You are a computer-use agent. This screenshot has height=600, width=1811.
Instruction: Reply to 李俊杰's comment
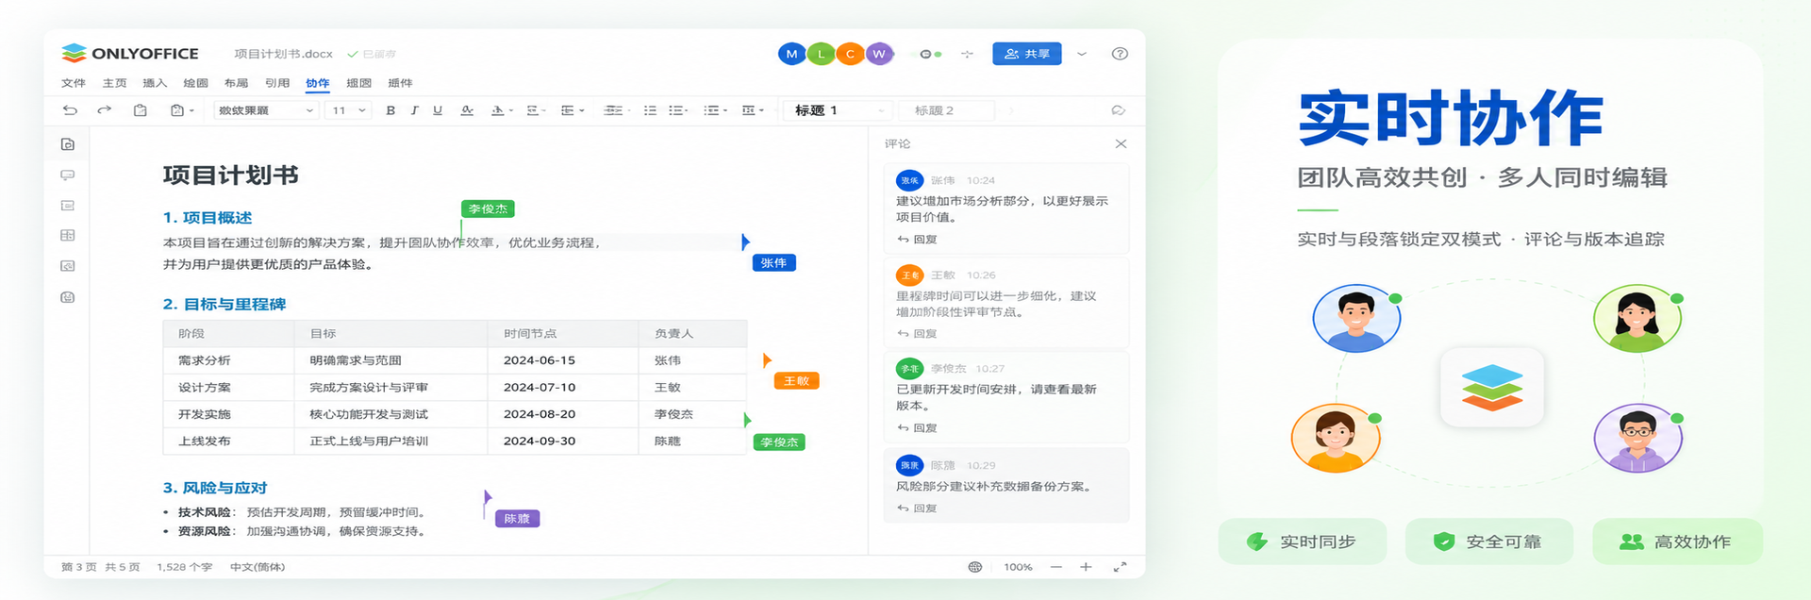point(918,428)
